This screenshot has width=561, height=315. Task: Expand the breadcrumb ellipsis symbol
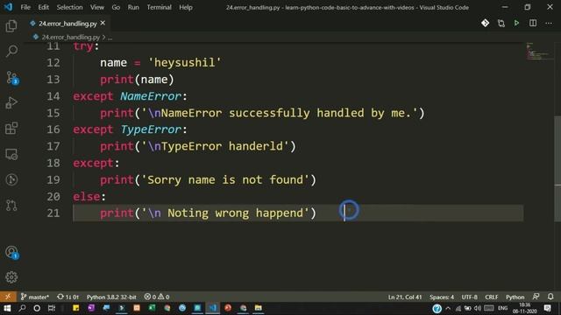[110, 37]
